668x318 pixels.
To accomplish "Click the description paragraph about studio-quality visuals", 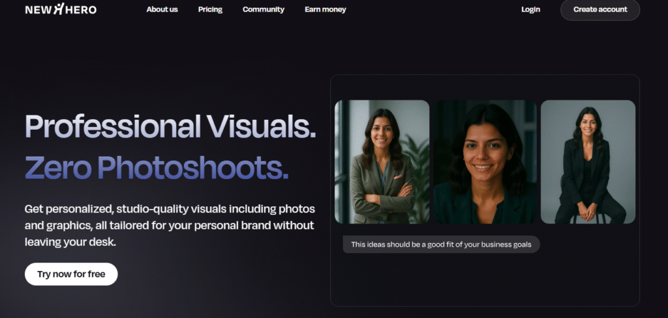I will [x=170, y=225].
